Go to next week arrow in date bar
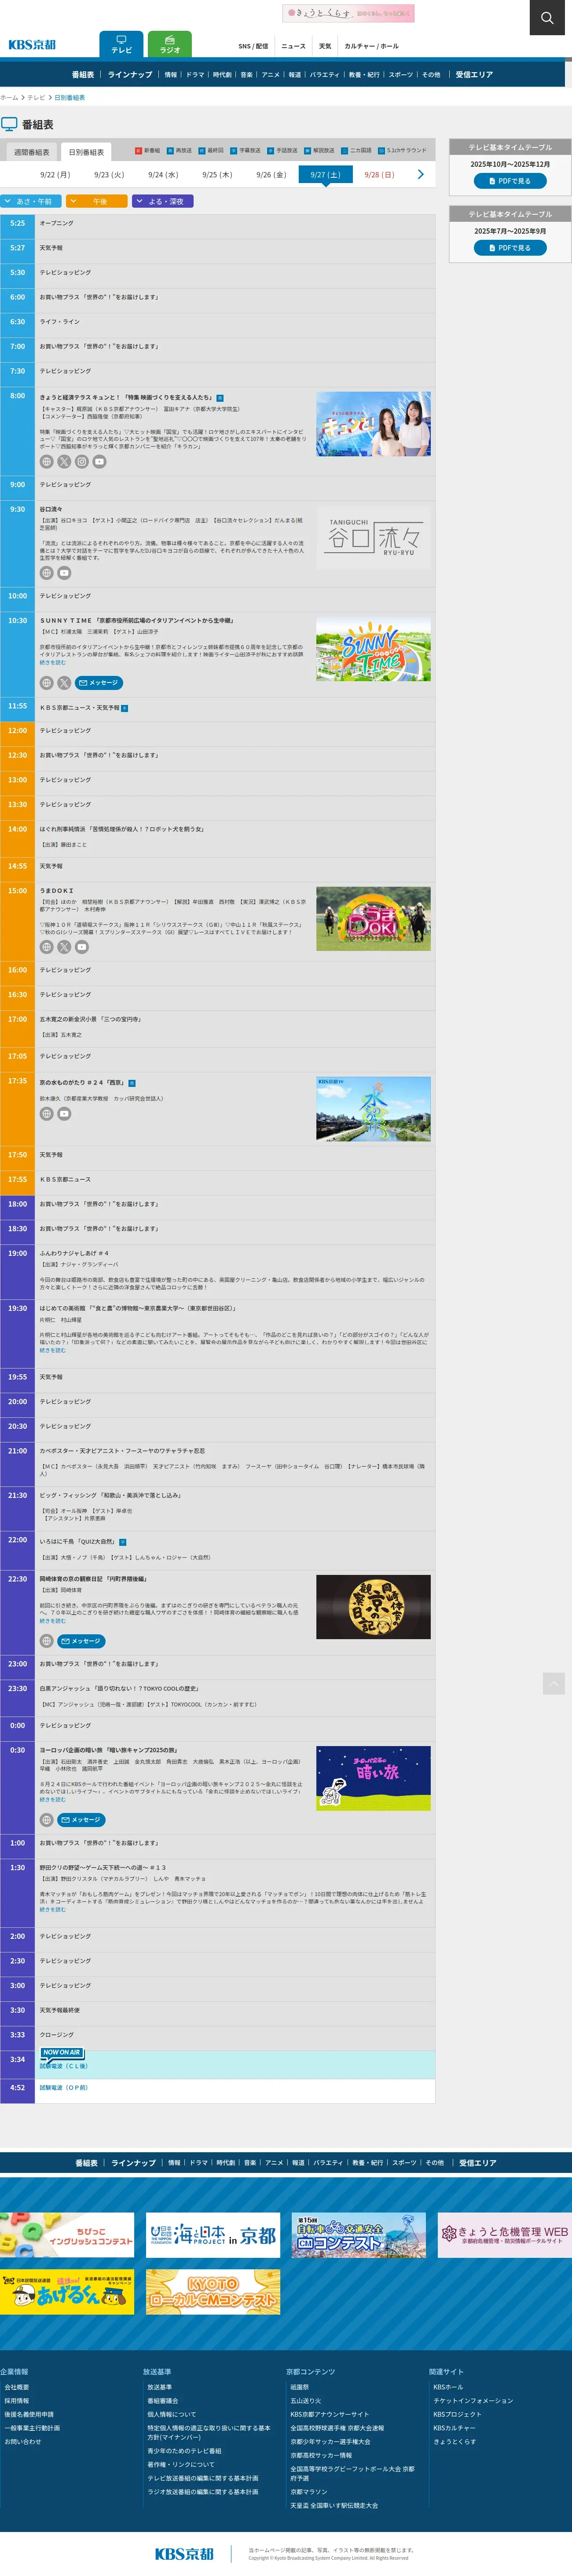This screenshot has width=572, height=2576. click(420, 174)
